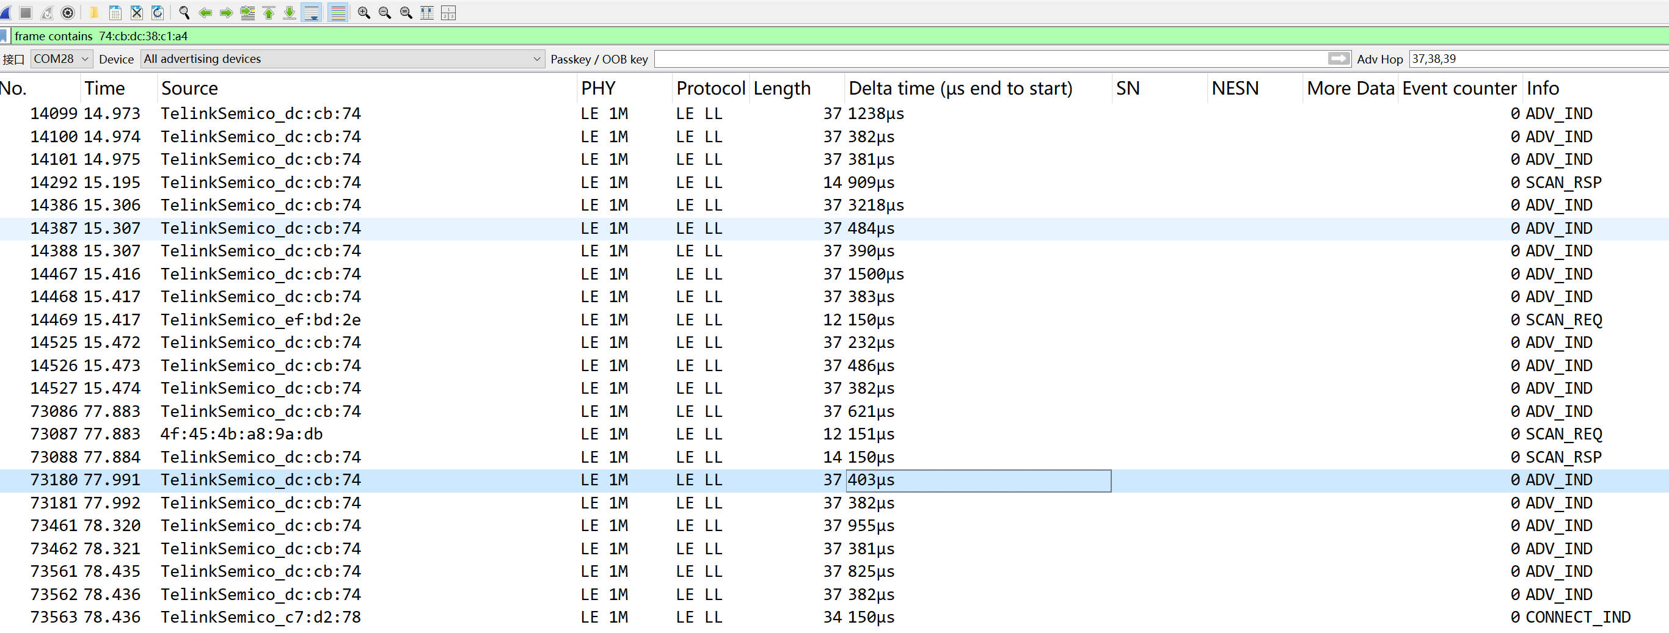Submit passkey with arrow button
The height and width of the screenshot is (633, 1669).
point(1338,58)
